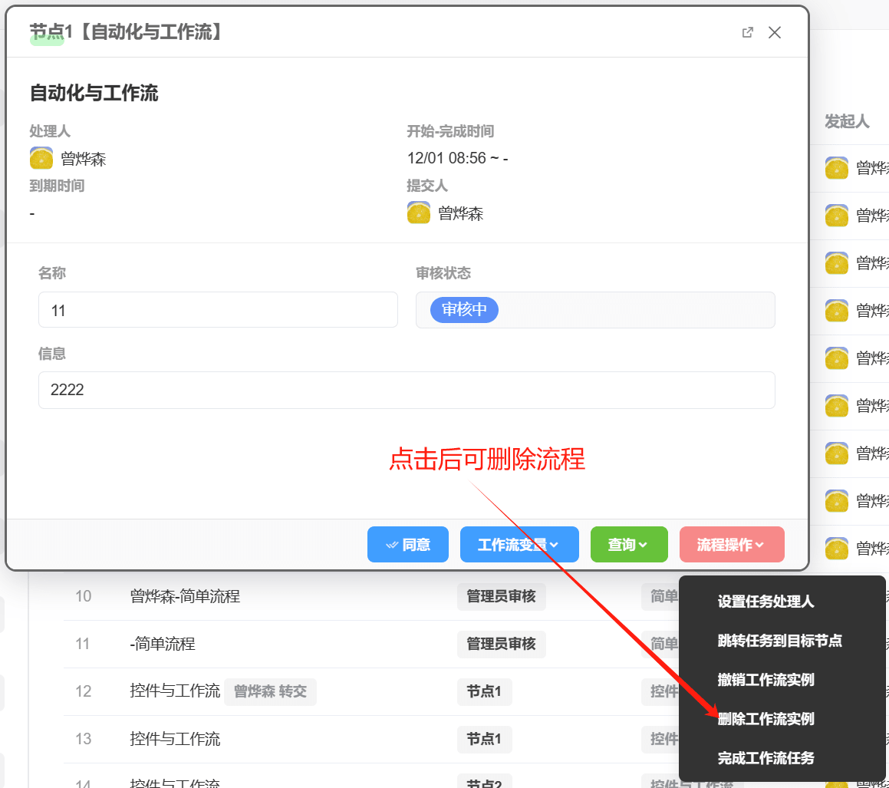Viewport: 889px width, 788px height.
Task: Click the 处理人 avatar of 曾烨森
Action: (41, 159)
